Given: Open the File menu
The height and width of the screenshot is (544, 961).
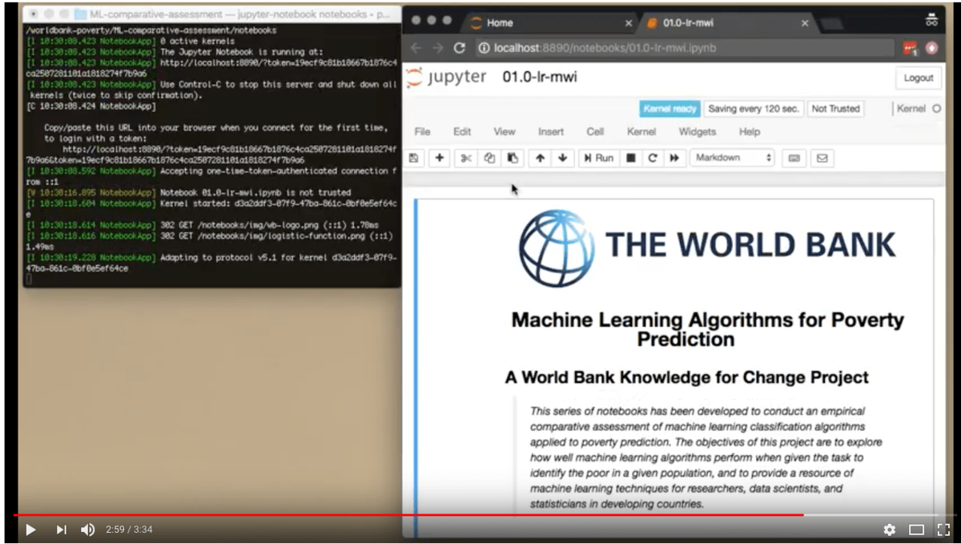Looking at the screenshot, I should [422, 131].
